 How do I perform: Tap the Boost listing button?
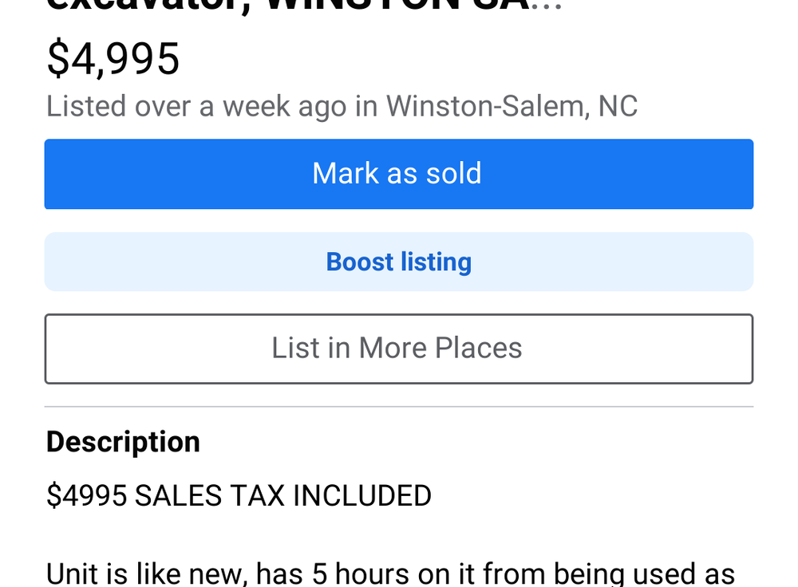click(x=398, y=262)
